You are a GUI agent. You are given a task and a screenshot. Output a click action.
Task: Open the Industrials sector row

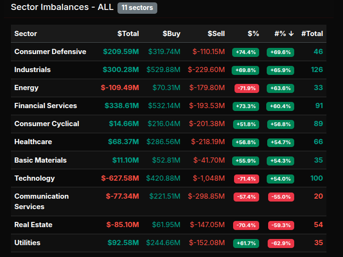tap(32, 70)
